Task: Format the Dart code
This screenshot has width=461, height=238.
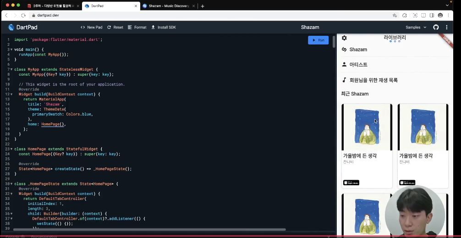Action: click(x=137, y=28)
